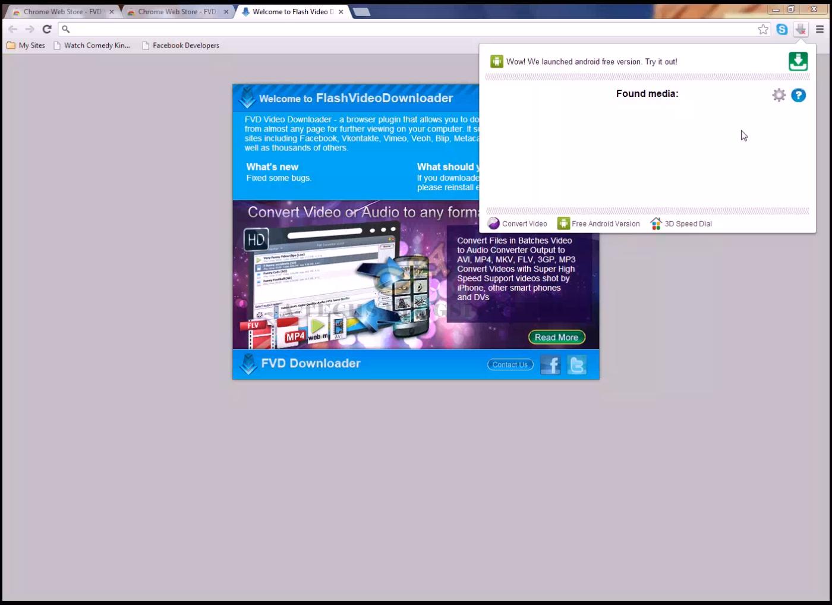Click the green download icon in the popup
The image size is (832, 605).
point(798,61)
